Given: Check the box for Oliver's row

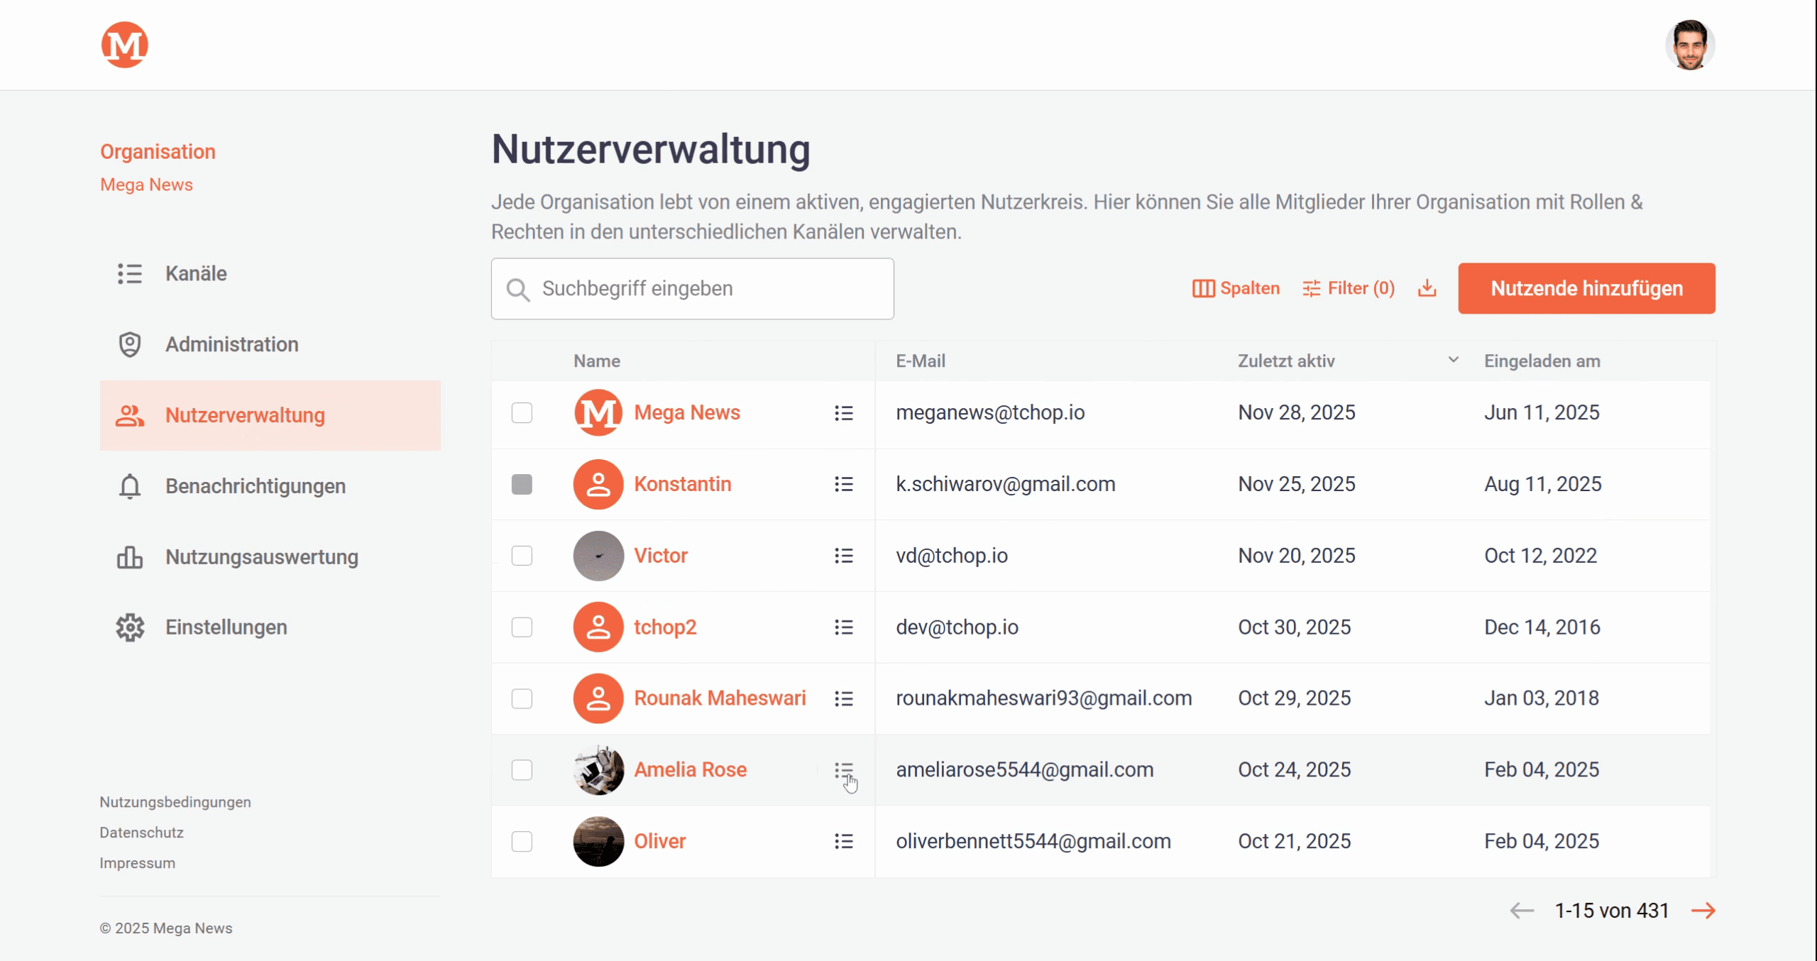Looking at the screenshot, I should 522,841.
